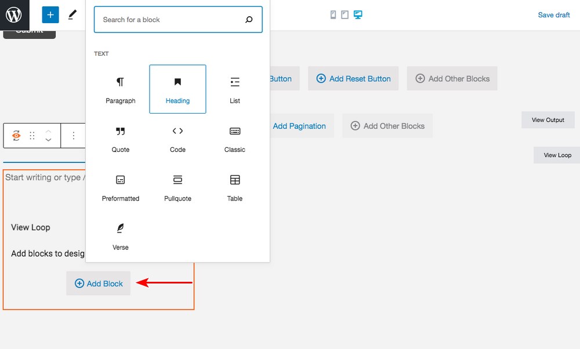The width and height of the screenshot is (580, 349).
Task: Insert a Paragraph block
Action: click(121, 89)
